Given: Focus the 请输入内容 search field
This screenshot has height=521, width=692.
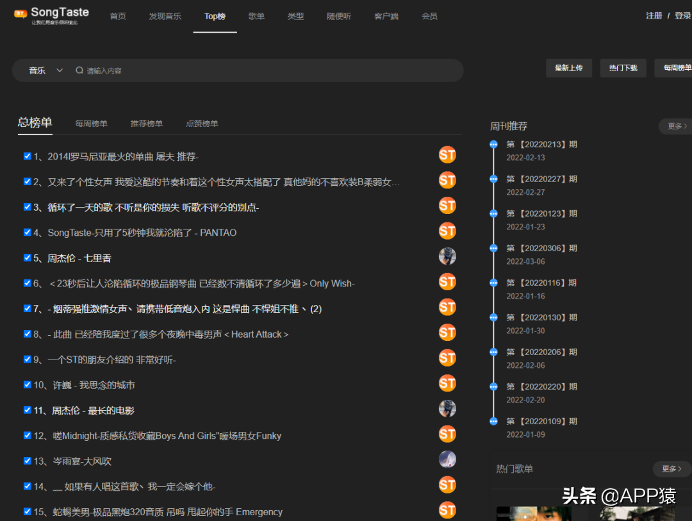Looking at the screenshot, I should [269, 70].
